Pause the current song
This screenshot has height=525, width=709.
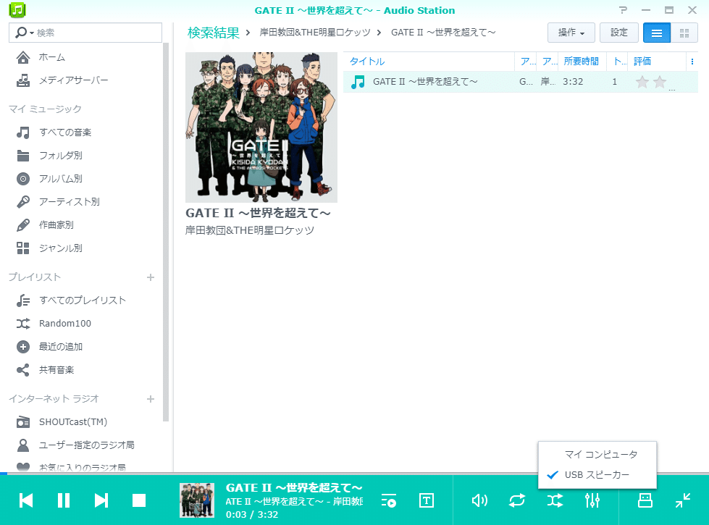(64, 500)
